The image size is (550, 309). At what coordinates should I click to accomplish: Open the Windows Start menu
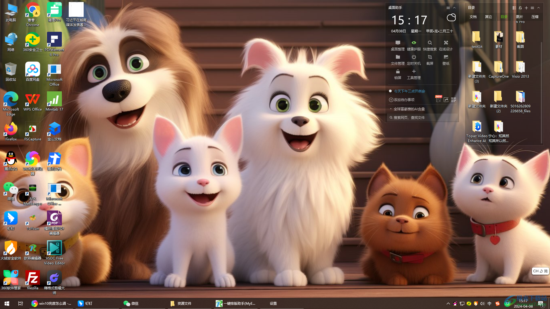tap(7, 303)
